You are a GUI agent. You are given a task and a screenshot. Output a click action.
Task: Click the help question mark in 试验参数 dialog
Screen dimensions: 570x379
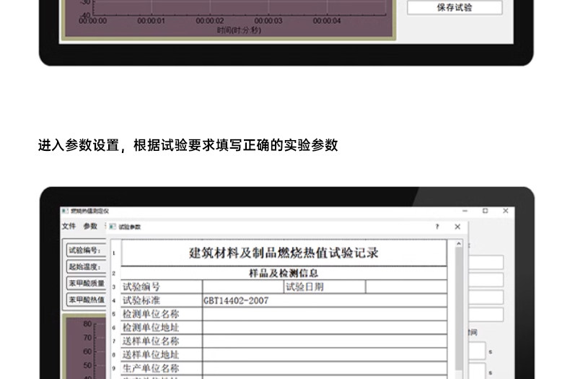pyautogui.click(x=437, y=227)
